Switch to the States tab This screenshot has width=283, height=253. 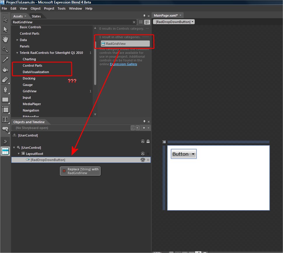(36, 16)
